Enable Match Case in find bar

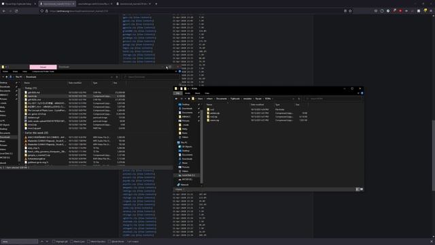pos(77,242)
